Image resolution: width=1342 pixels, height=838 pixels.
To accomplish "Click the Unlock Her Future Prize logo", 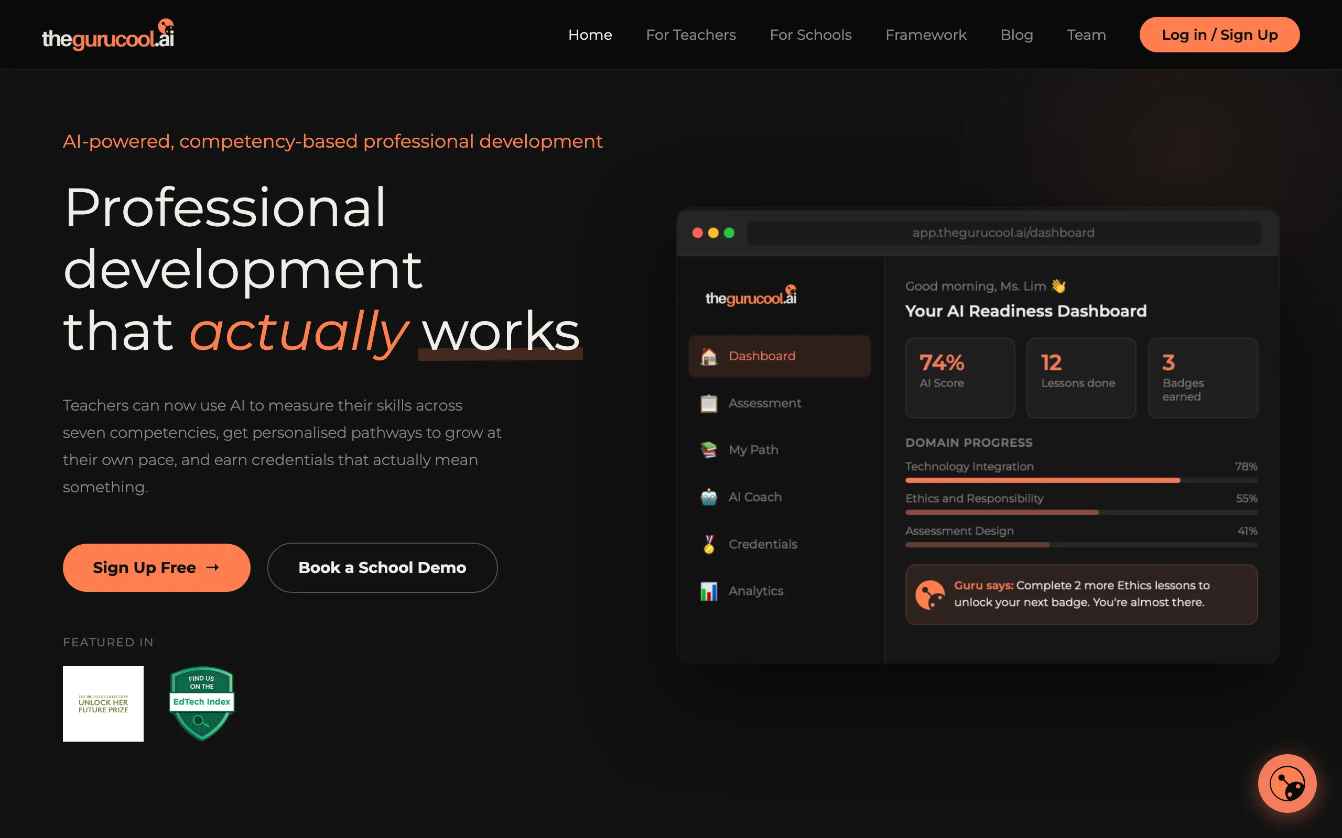I will (103, 703).
